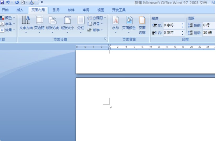216x141 pixels.
Task: Launch the 页面设置 dialog launcher
Action: 105,39
